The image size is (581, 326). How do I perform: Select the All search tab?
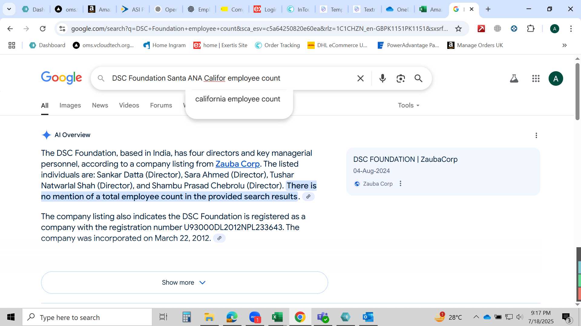pos(45,105)
